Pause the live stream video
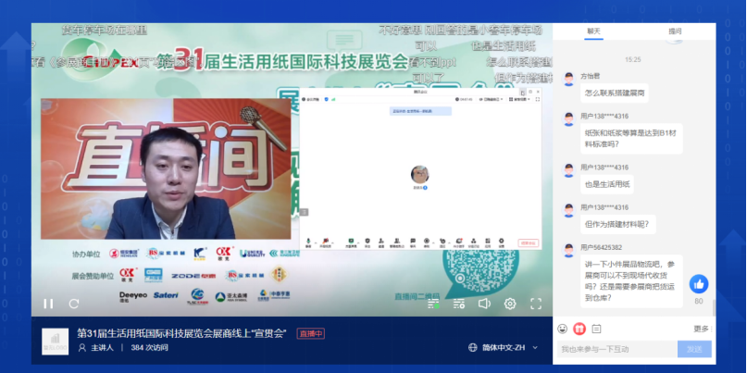 coord(48,304)
